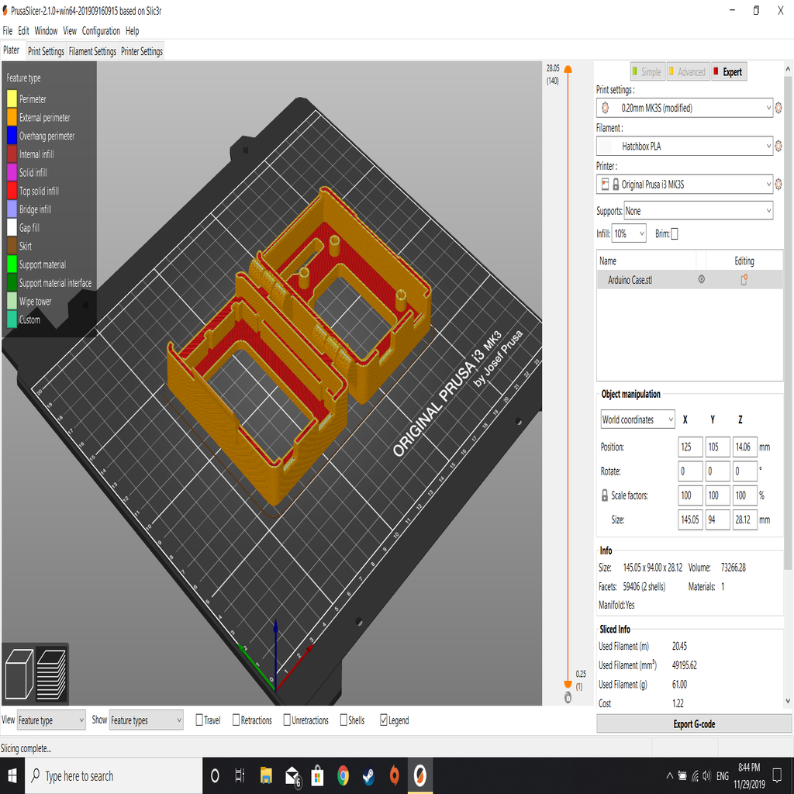Switch to the Filament Settings tab

click(91, 50)
